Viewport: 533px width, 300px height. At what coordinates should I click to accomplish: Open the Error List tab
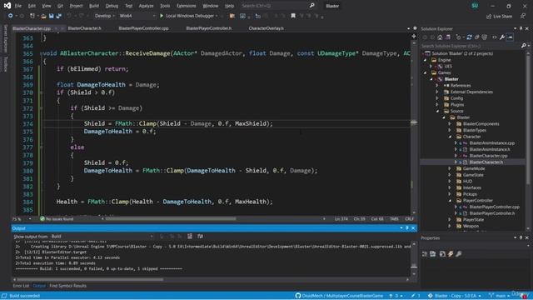point(21,286)
